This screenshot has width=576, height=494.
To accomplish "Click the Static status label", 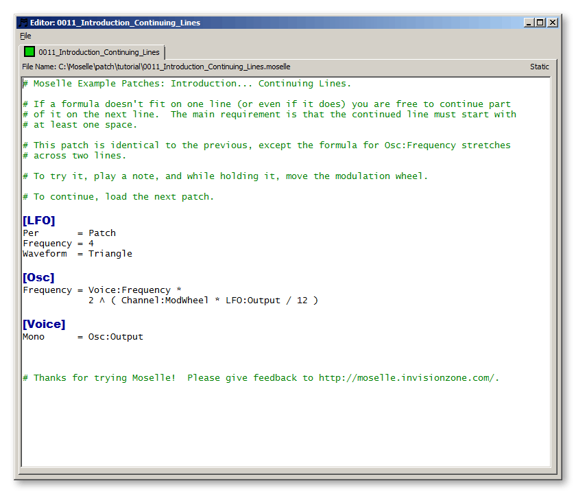I will (x=539, y=67).
